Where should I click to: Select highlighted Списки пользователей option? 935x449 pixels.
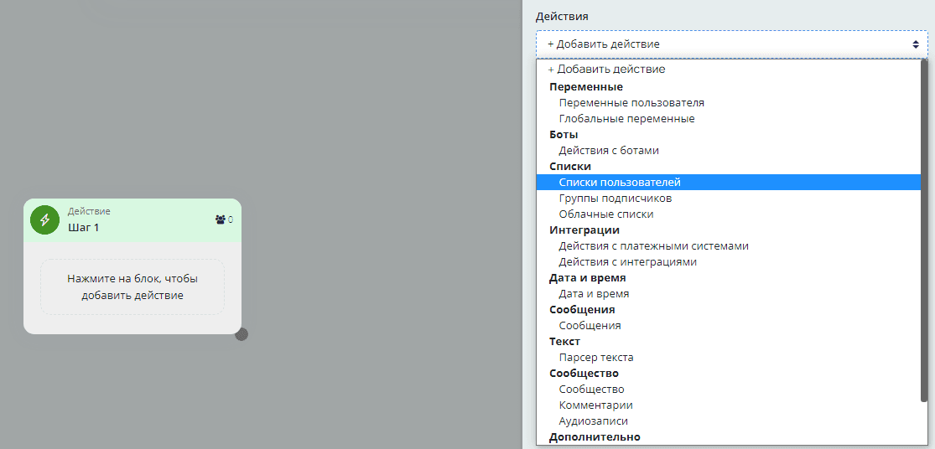coord(620,183)
